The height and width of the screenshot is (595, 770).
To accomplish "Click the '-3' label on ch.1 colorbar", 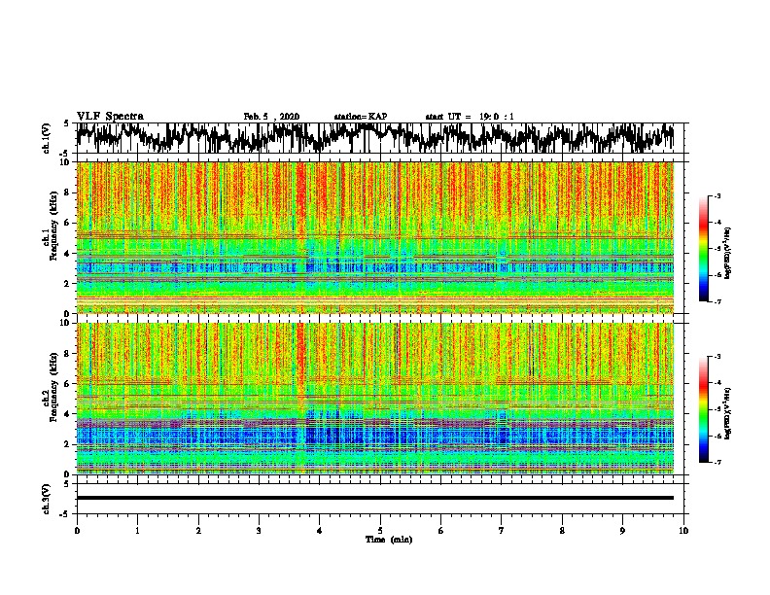I will tap(717, 196).
